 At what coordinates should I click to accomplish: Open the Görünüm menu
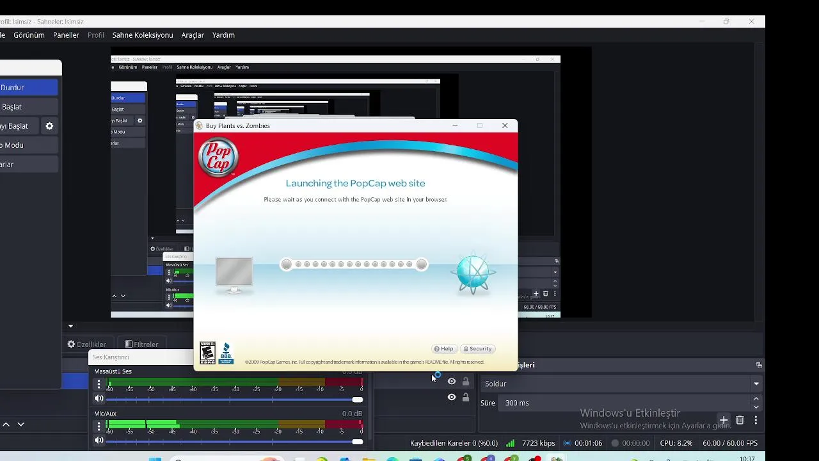coord(29,35)
